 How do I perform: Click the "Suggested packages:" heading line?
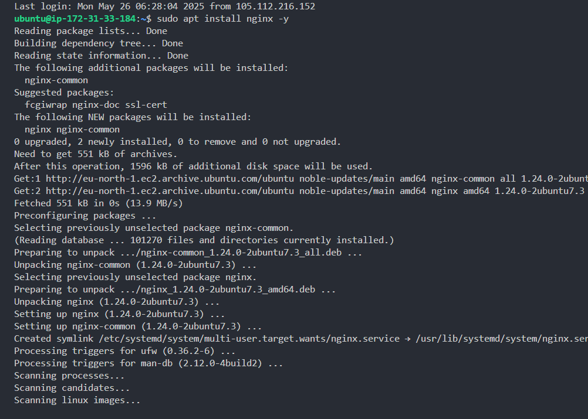point(64,93)
